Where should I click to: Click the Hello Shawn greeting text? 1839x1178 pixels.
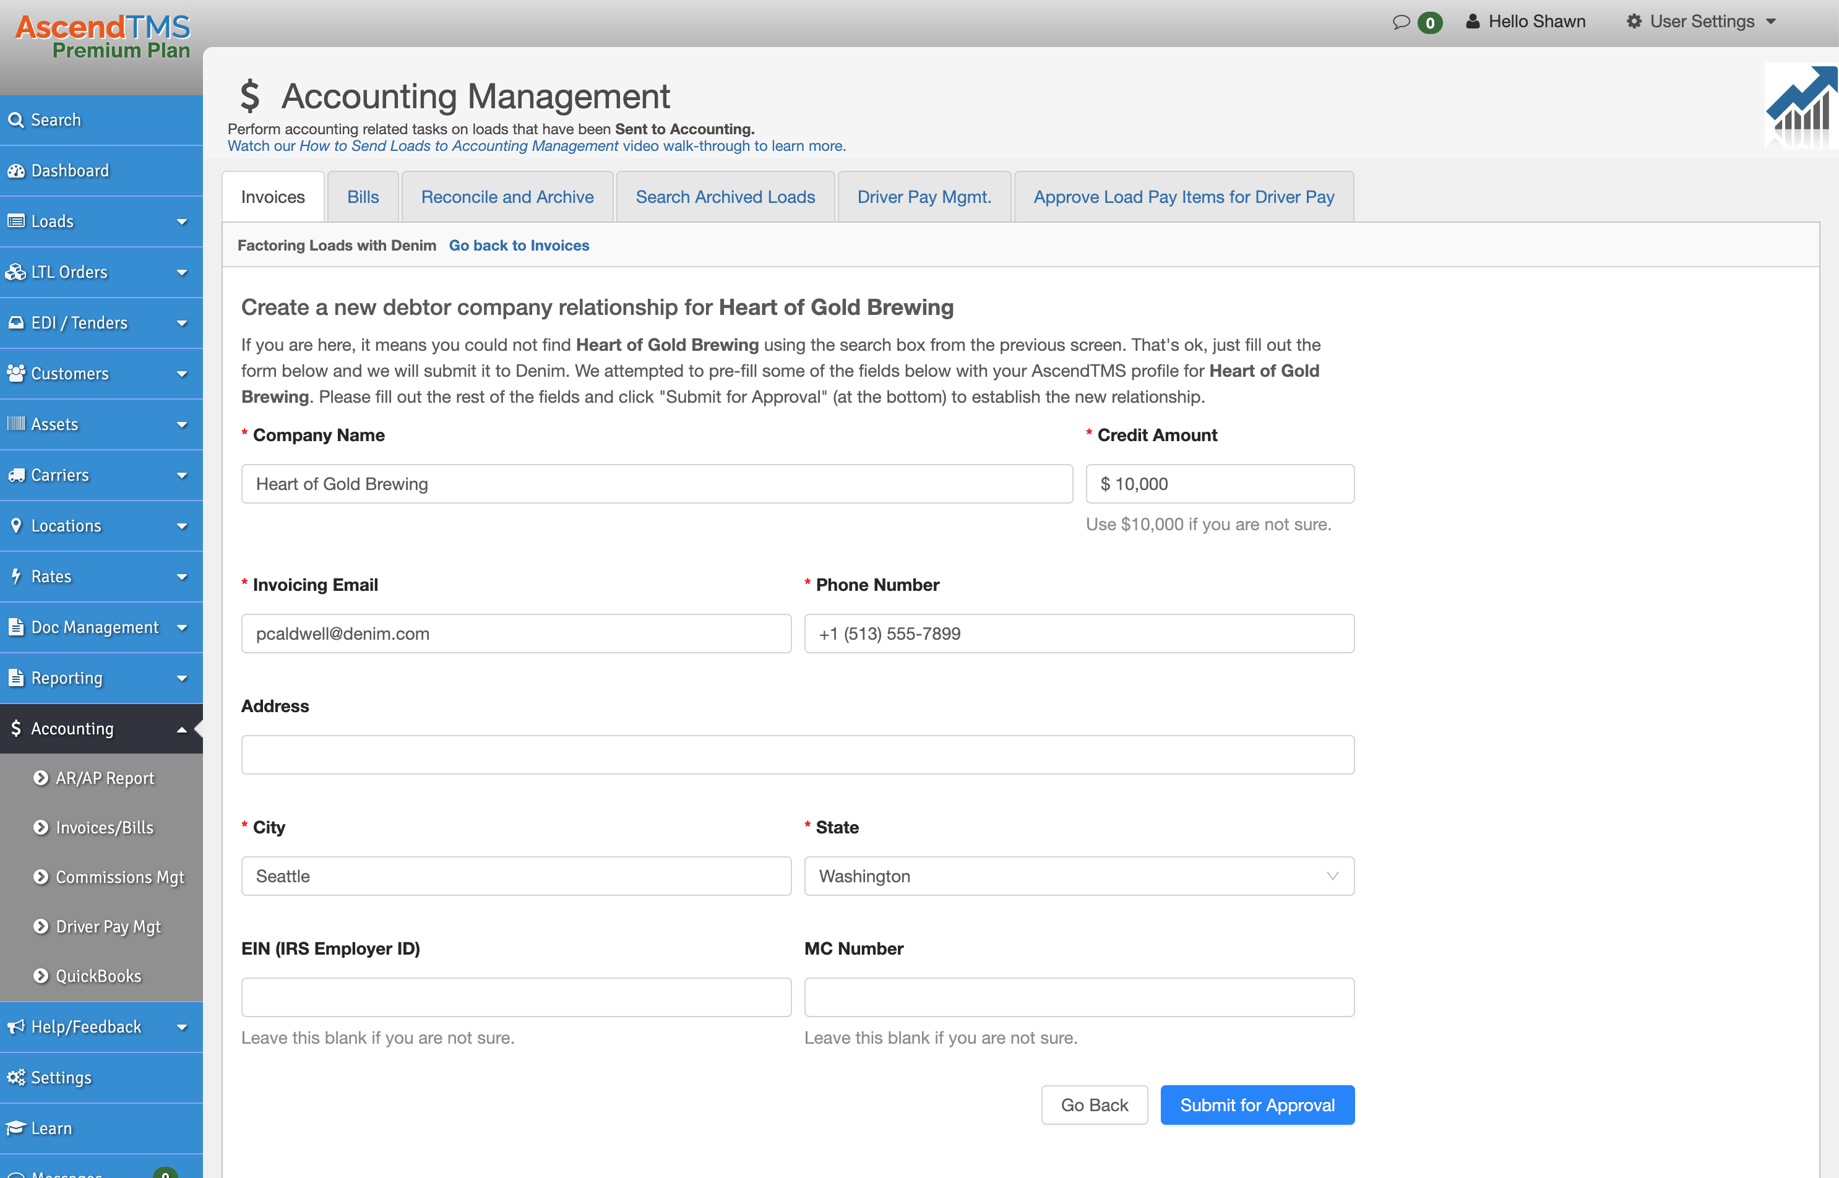[x=1537, y=22]
